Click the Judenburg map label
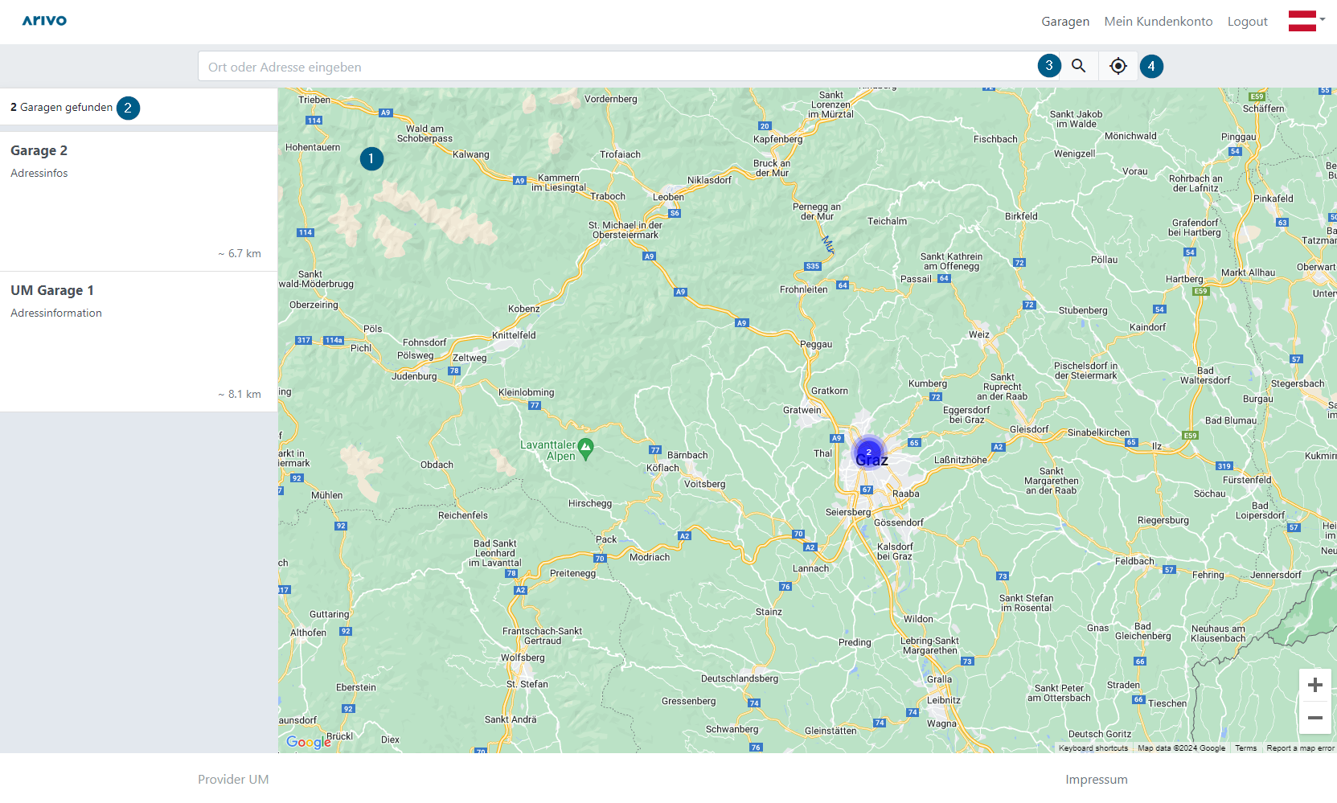Screen dimensions: 1337x803 [x=414, y=376]
